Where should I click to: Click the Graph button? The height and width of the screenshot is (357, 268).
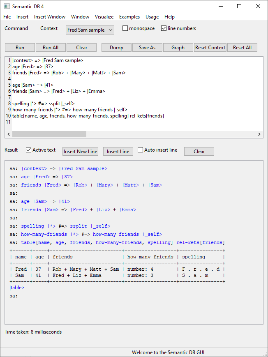pos(178,48)
